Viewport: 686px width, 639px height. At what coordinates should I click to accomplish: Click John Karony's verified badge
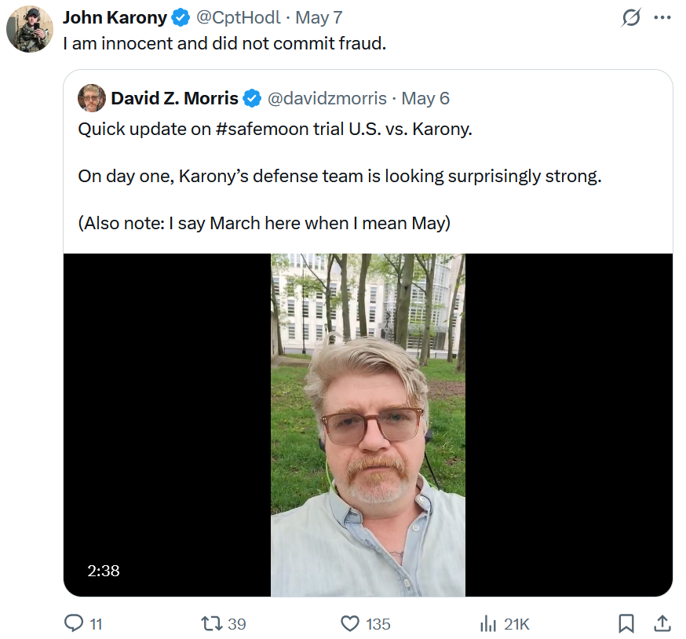click(181, 16)
